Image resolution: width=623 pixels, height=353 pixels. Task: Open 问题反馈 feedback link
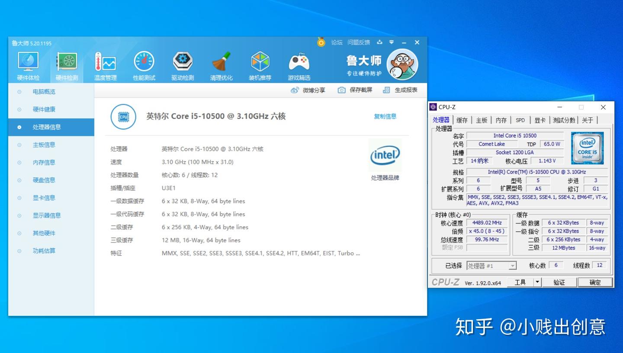[x=359, y=42]
